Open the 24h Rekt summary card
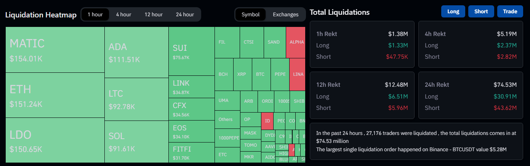The height and width of the screenshot is (166, 530). (x=471, y=96)
